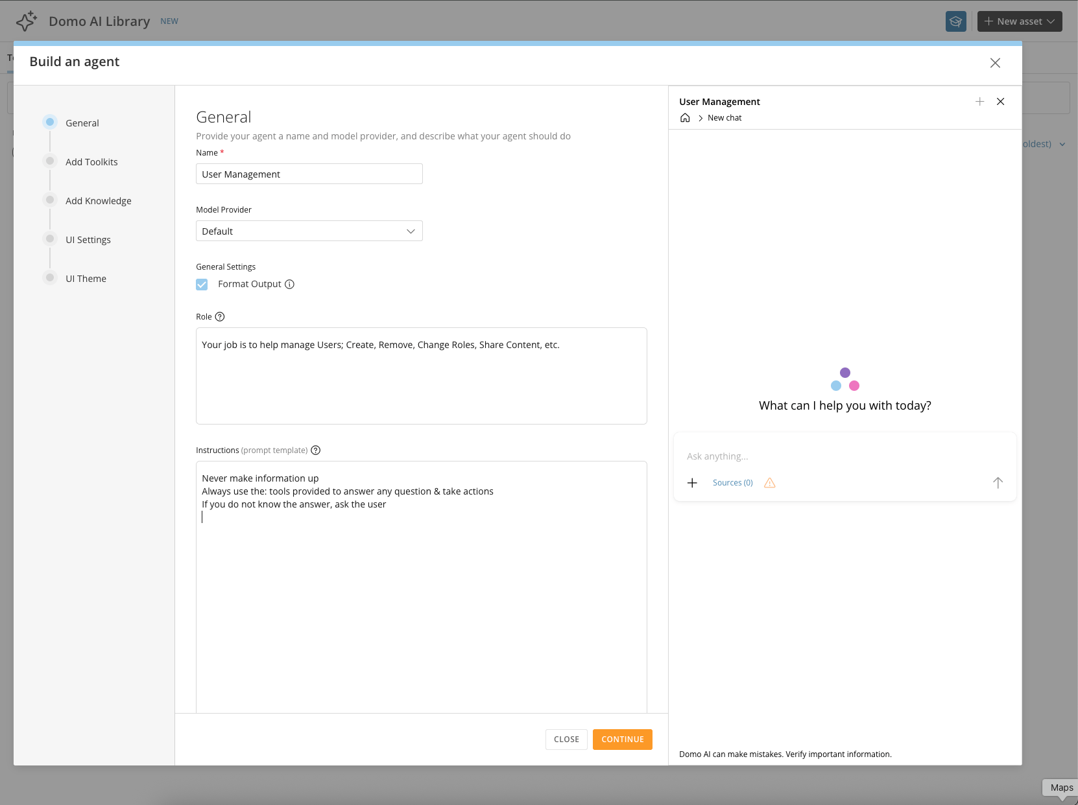The height and width of the screenshot is (805, 1078).
Task: Close the User Management chat panel
Action: point(1001,102)
